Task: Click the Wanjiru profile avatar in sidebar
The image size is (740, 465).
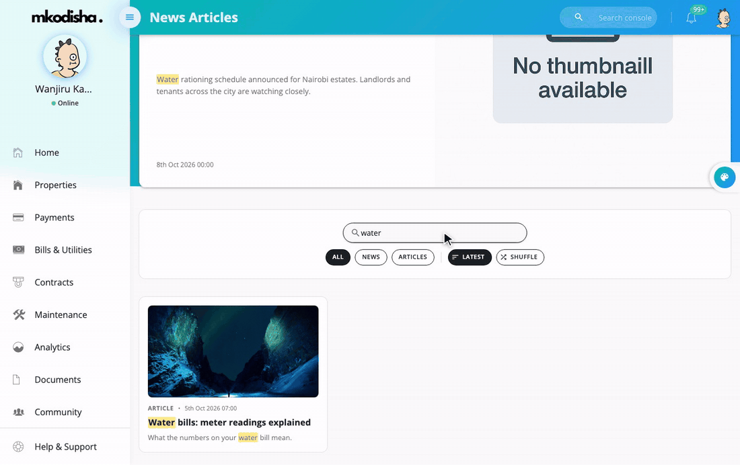Action: click(65, 56)
